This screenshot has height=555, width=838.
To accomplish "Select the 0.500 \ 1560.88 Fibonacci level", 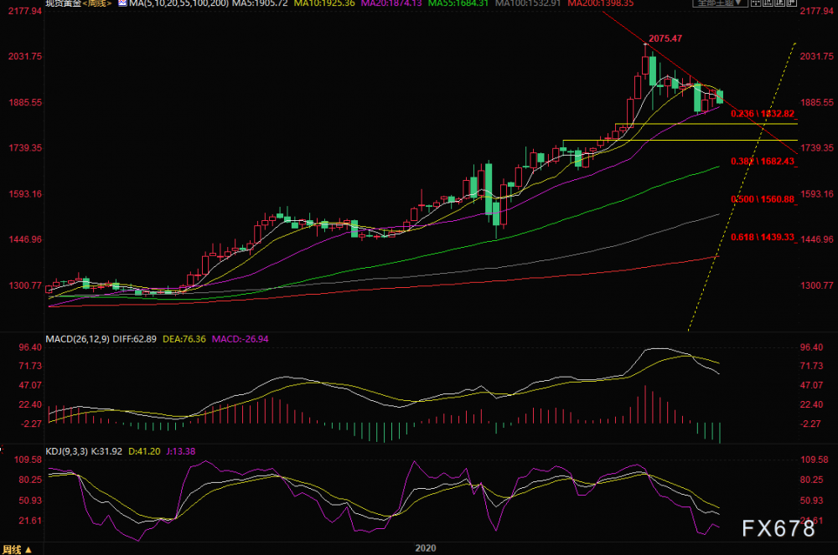I will click(x=763, y=199).
